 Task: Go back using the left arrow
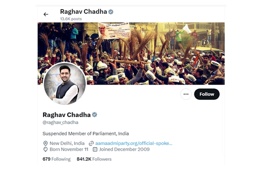click(46, 14)
